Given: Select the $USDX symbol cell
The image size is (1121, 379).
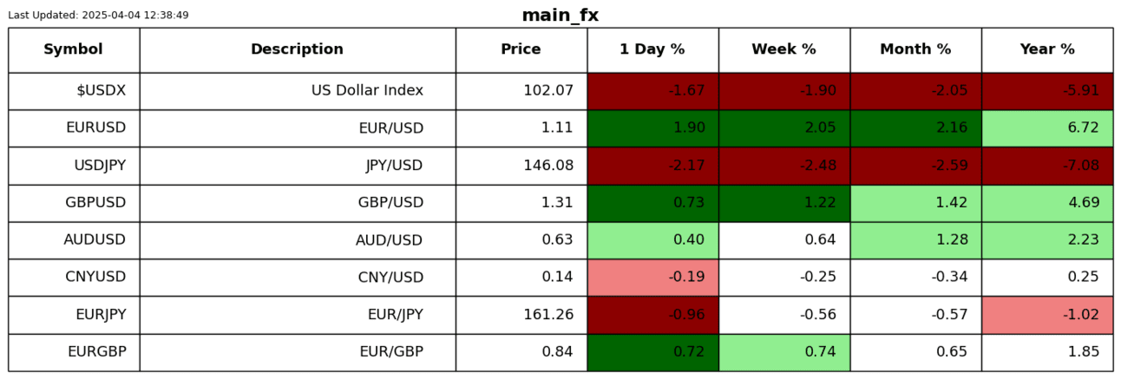Looking at the screenshot, I should click(x=74, y=91).
